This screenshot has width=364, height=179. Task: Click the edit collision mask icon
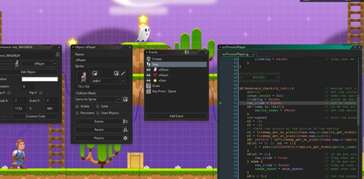coord(125,100)
